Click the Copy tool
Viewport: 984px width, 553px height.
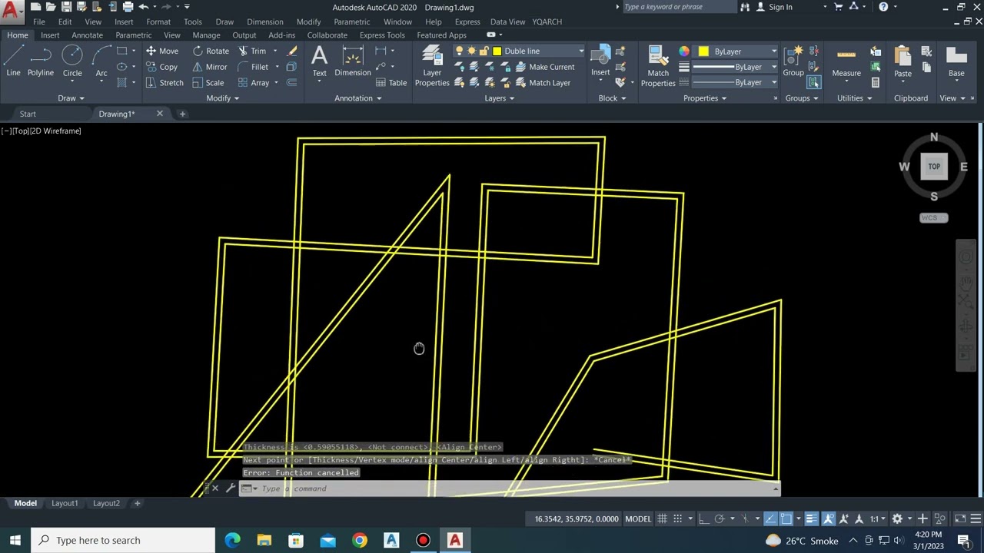click(162, 67)
